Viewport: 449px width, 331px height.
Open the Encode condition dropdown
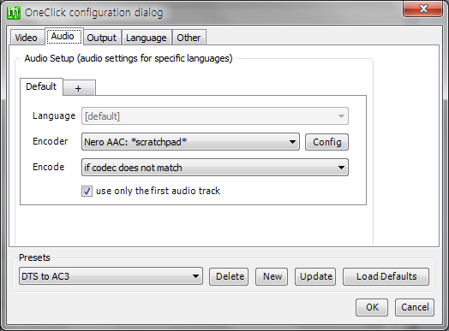point(215,168)
